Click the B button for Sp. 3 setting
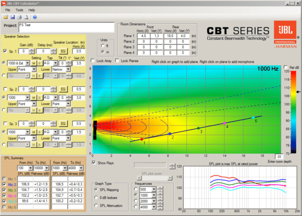This screenshot has height=216, width=302. point(40,132)
